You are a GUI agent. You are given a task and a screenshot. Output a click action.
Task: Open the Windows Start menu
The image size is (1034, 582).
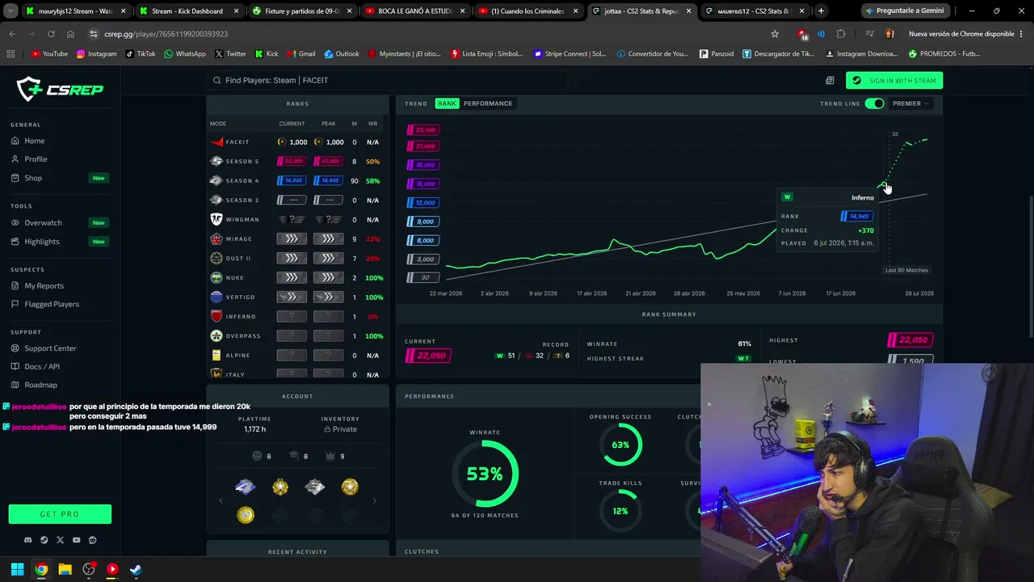tap(17, 569)
